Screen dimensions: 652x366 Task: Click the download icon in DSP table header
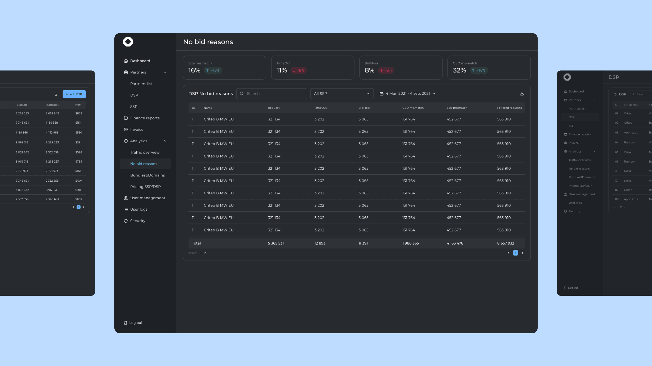coord(522,94)
